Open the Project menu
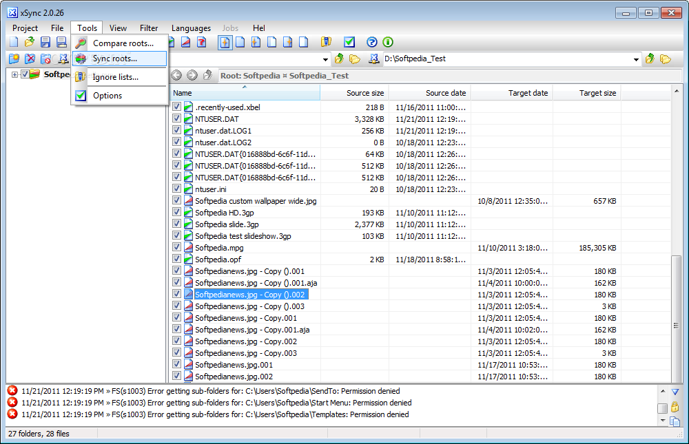 [x=25, y=28]
